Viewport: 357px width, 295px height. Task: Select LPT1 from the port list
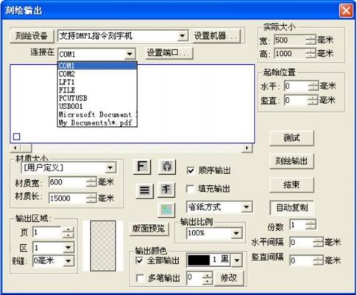pos(97,82)
